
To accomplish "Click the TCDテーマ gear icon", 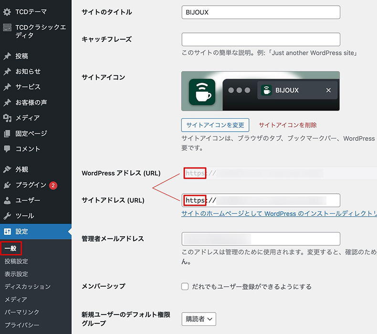I will [7, 12].
